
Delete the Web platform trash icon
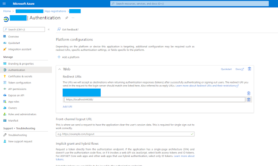point(249,69)
